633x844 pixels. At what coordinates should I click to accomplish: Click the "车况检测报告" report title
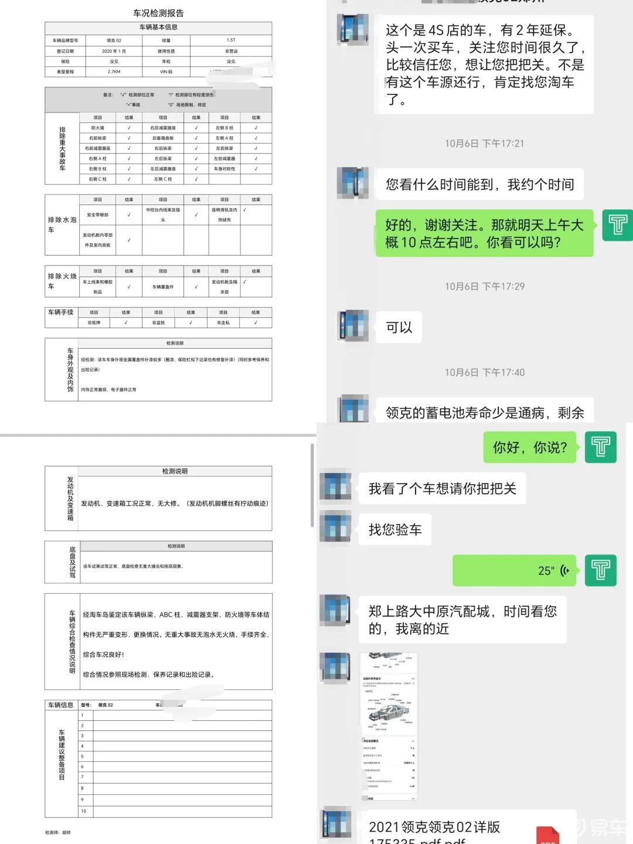(158, 13)
